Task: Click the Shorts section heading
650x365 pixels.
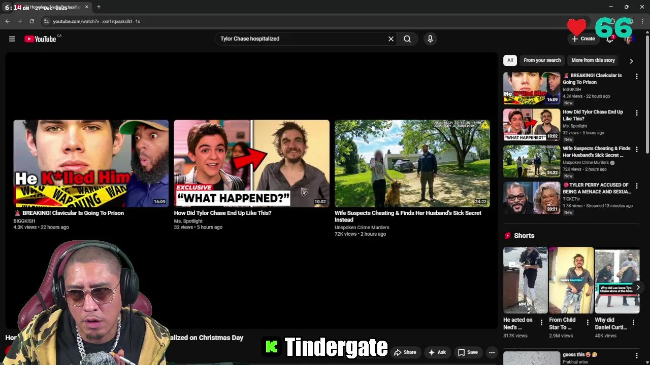Action: pyautogui.click(x=524, y=236)
